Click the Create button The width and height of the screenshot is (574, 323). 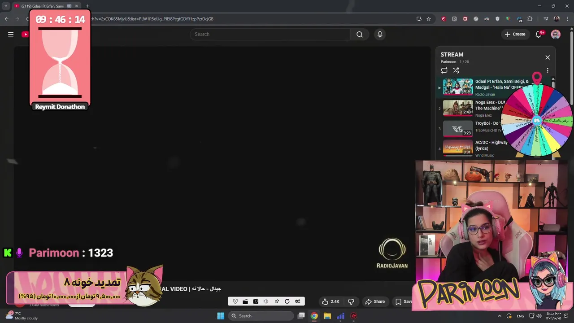tap(515, 34)
